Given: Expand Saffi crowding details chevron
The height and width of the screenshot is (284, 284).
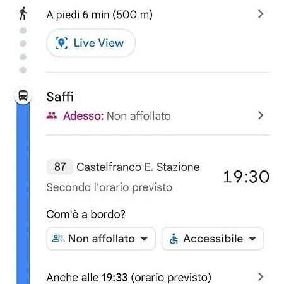Looking at the screenshot, I should pos(261,115).
